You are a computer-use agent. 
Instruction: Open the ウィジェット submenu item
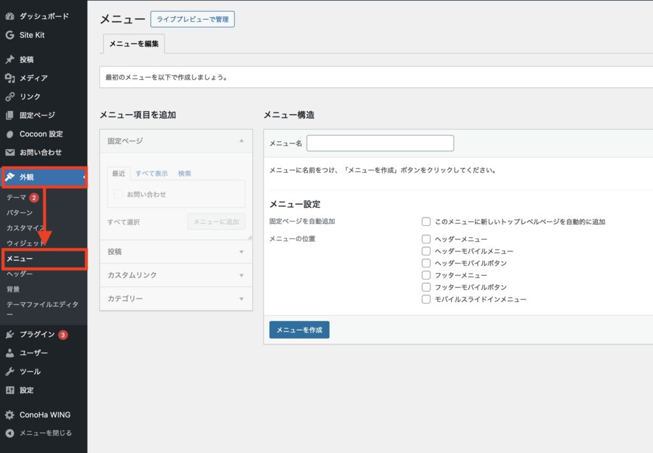[x=26, y=243]
